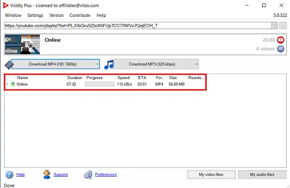Open My audio files folder

tap(262, 175)
